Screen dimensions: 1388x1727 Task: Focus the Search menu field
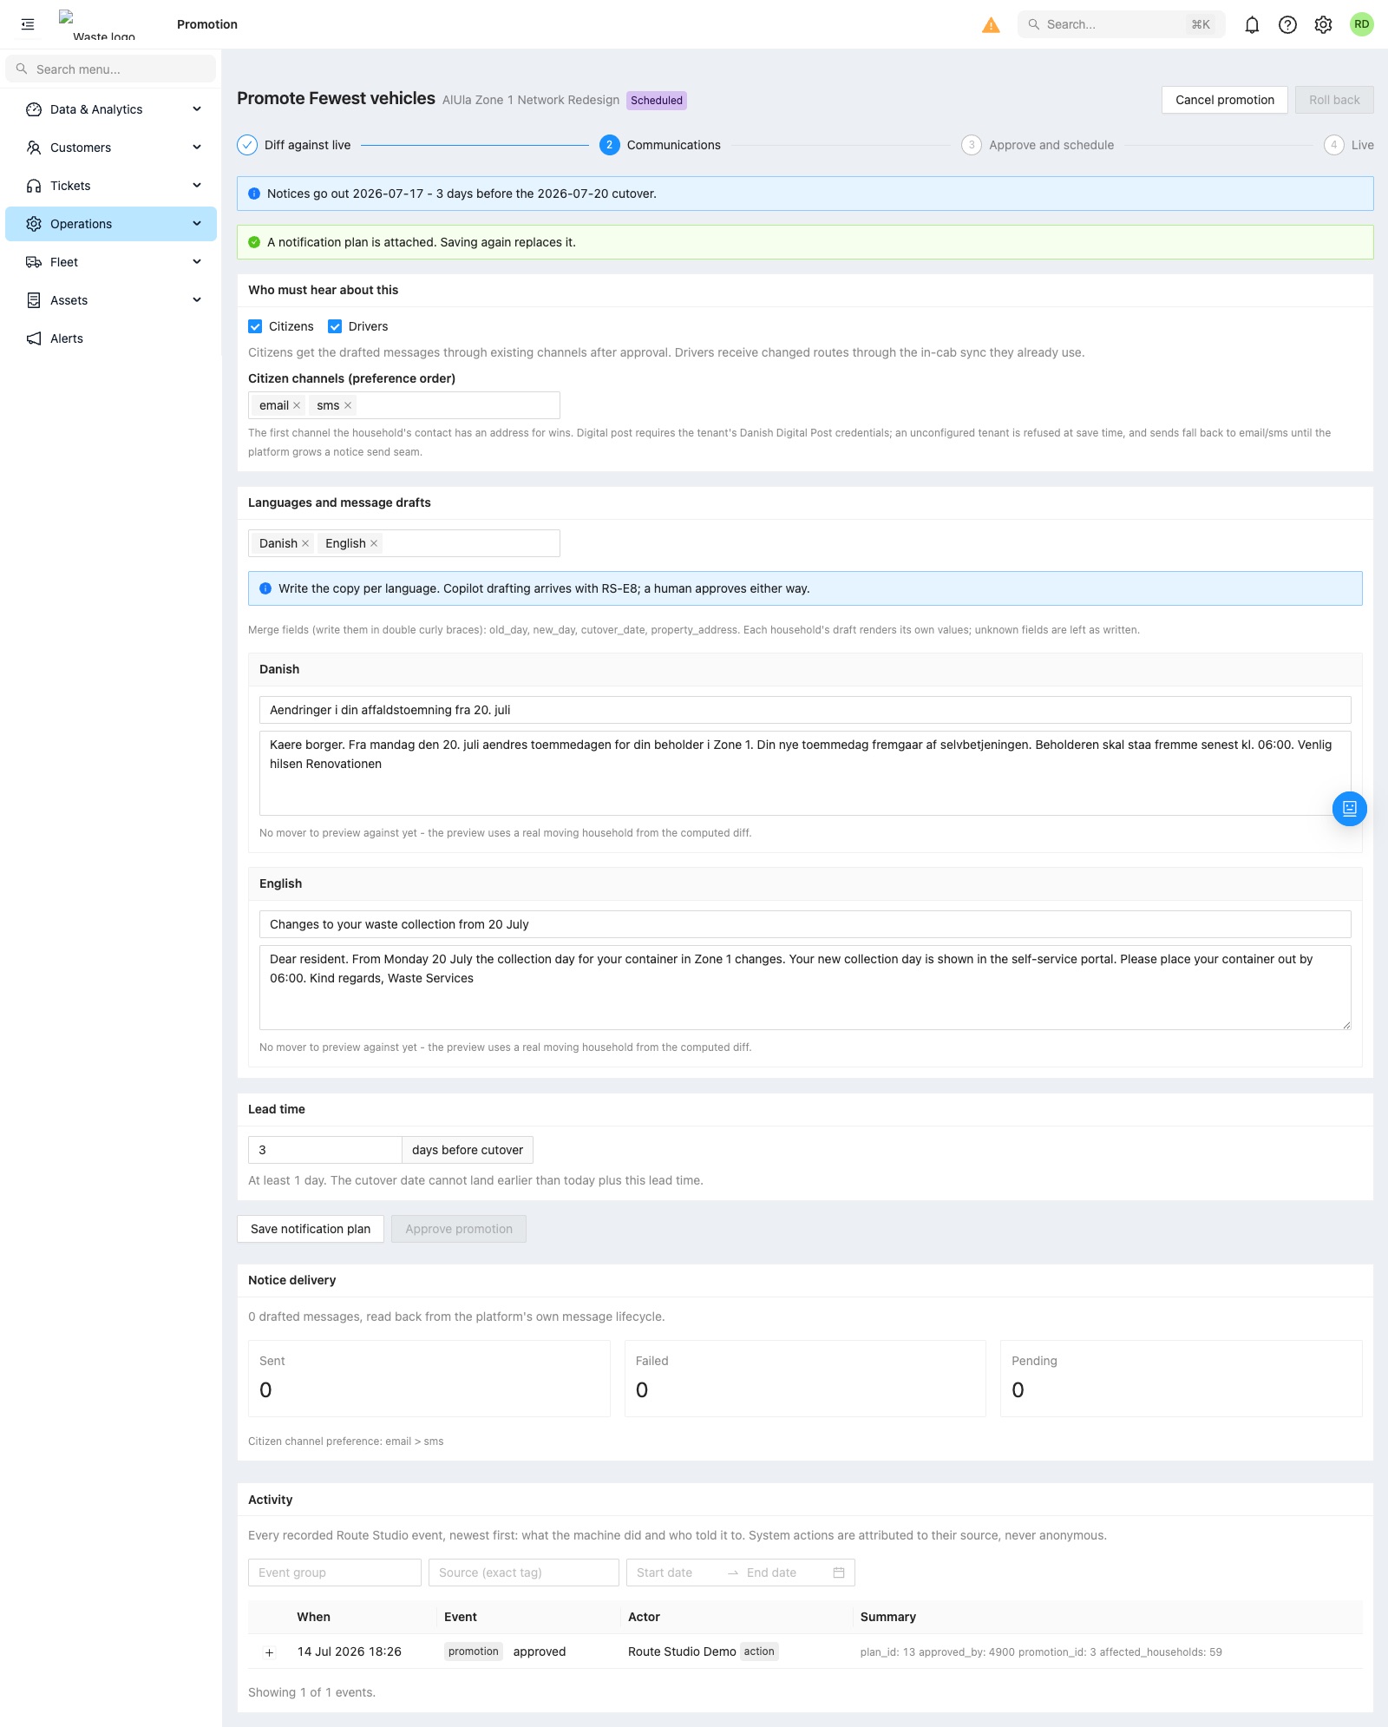click(x=111, y=69)
